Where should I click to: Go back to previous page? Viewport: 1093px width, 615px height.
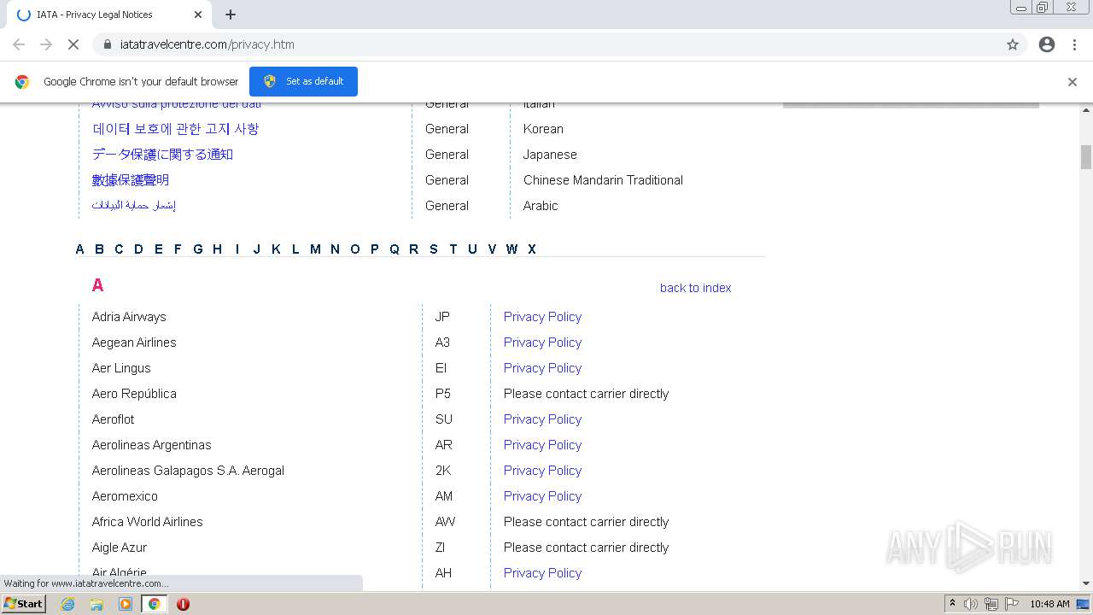click(19, 44)
